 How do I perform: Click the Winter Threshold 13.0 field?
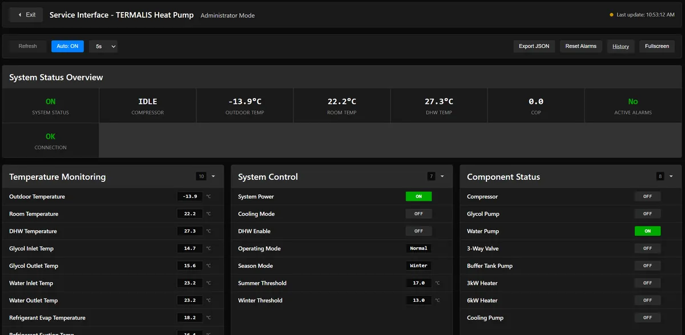pyautogui.click(x=418, y=300)
